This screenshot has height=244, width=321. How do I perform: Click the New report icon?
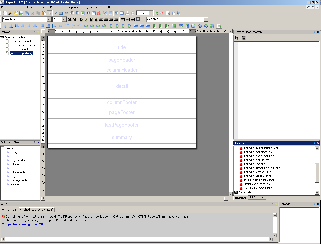coord(5,13)
